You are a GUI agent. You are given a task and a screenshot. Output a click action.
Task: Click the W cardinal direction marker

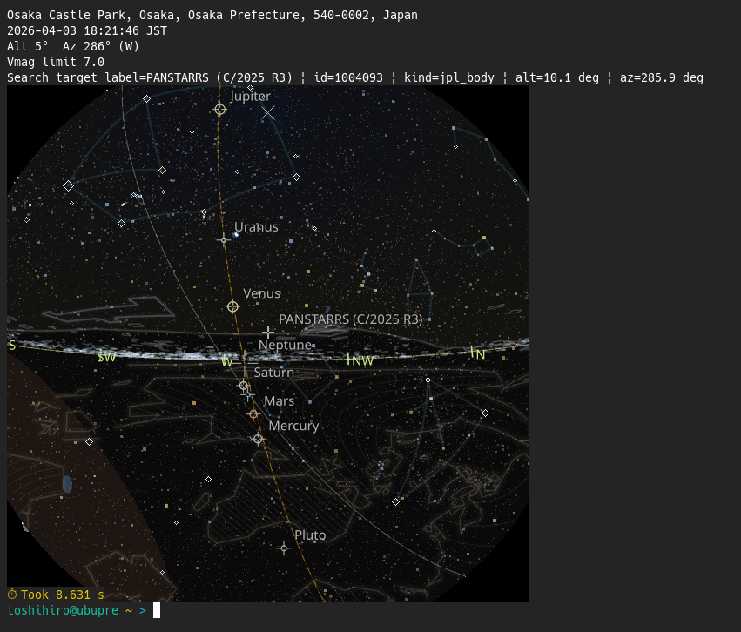tap(226, 360)
